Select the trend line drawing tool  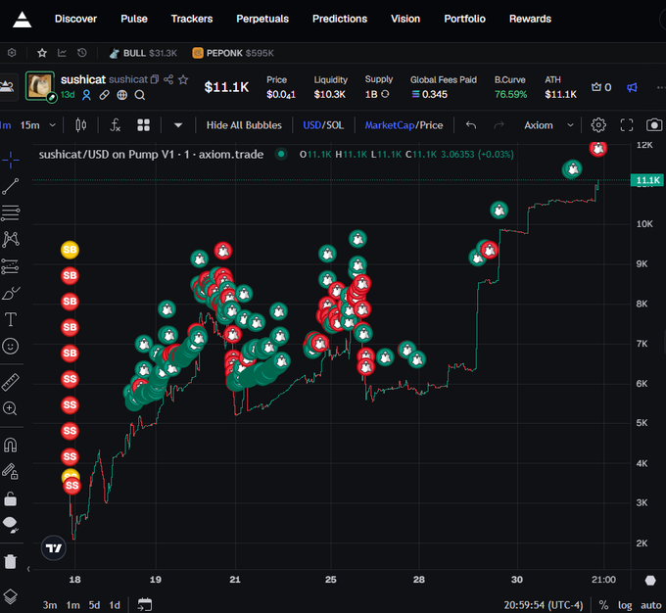11,186
